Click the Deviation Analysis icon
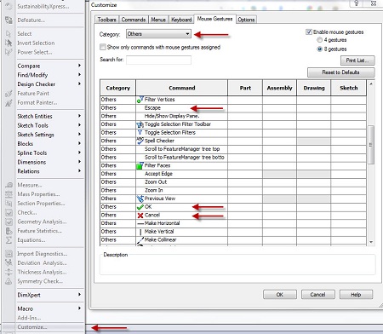The image size is (383, 334). point(9,263)
